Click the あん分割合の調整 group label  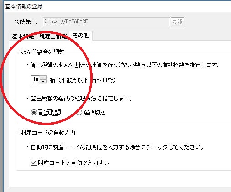coord(43,52)
